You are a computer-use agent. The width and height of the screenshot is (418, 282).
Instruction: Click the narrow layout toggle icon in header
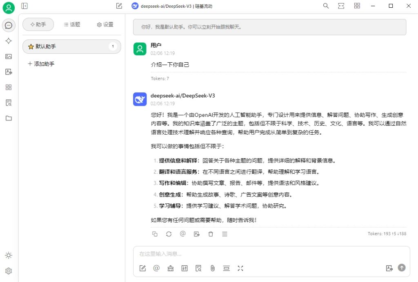(x=341, y=6)
